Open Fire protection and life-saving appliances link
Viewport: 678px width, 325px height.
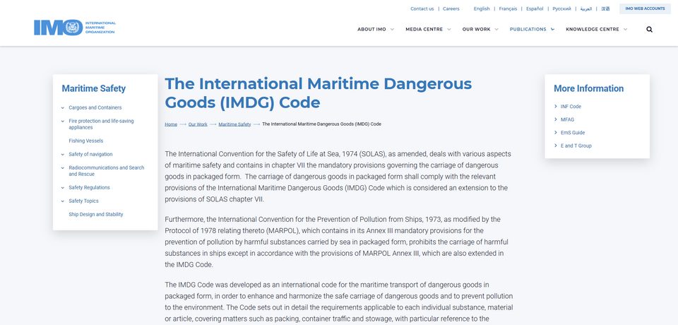(101, 124)
